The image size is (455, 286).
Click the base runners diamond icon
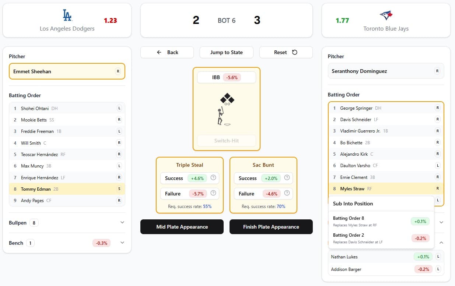[227, 99]
